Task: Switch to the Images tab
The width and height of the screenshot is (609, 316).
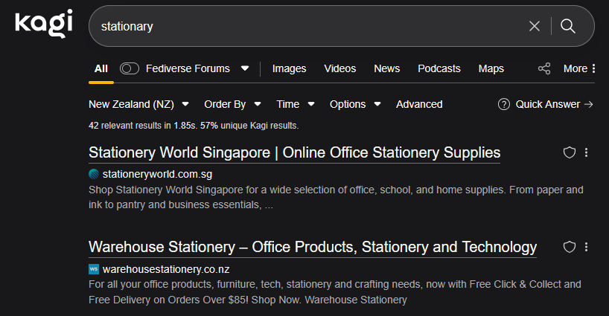Action: tap(289, 68)
